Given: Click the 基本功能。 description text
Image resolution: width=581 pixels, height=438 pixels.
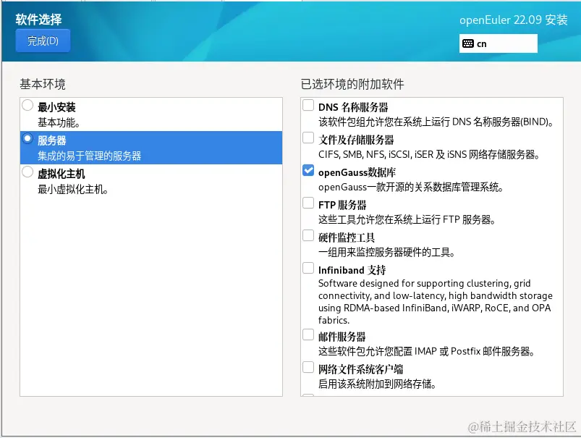Looking at the screenshot, I should (x=59, y=122).
